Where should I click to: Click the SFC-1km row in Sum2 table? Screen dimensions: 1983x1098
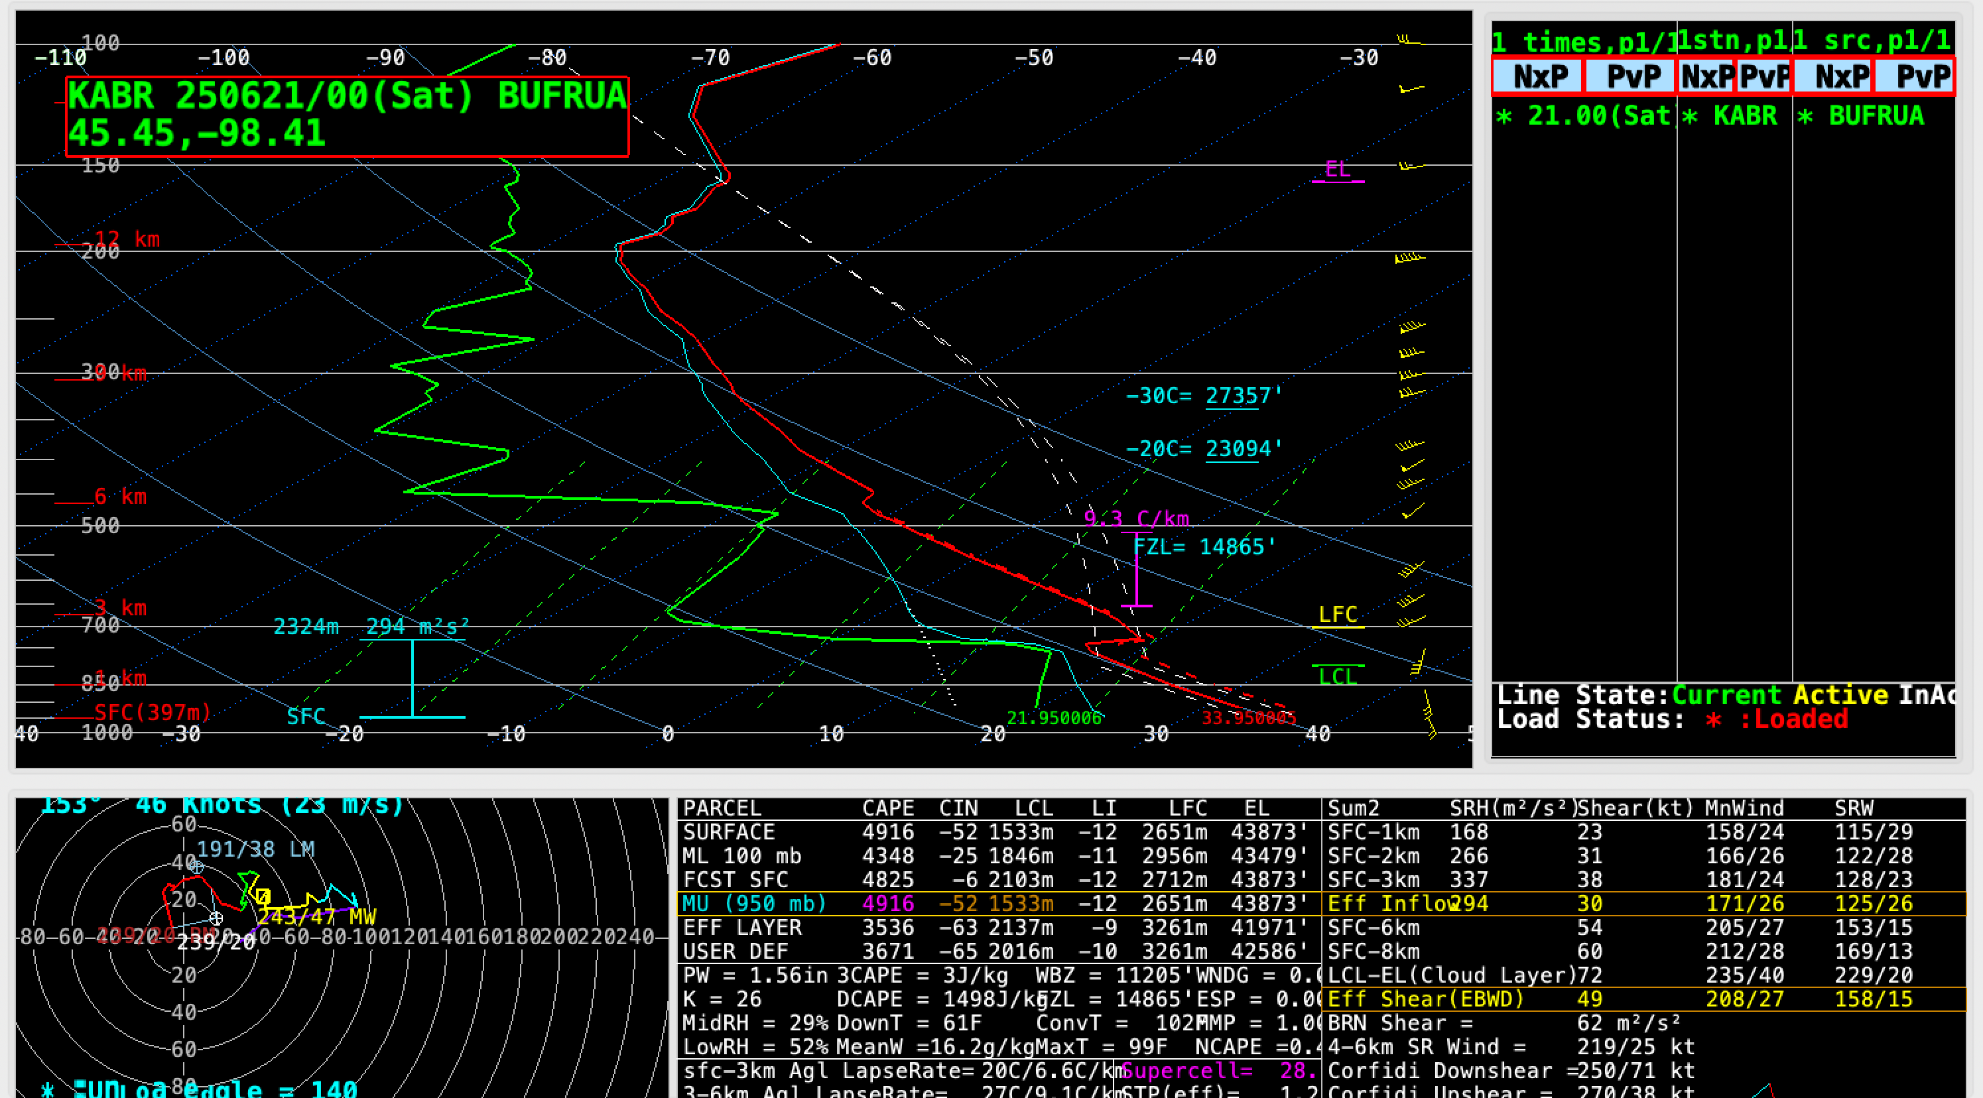click(1643, 831)
